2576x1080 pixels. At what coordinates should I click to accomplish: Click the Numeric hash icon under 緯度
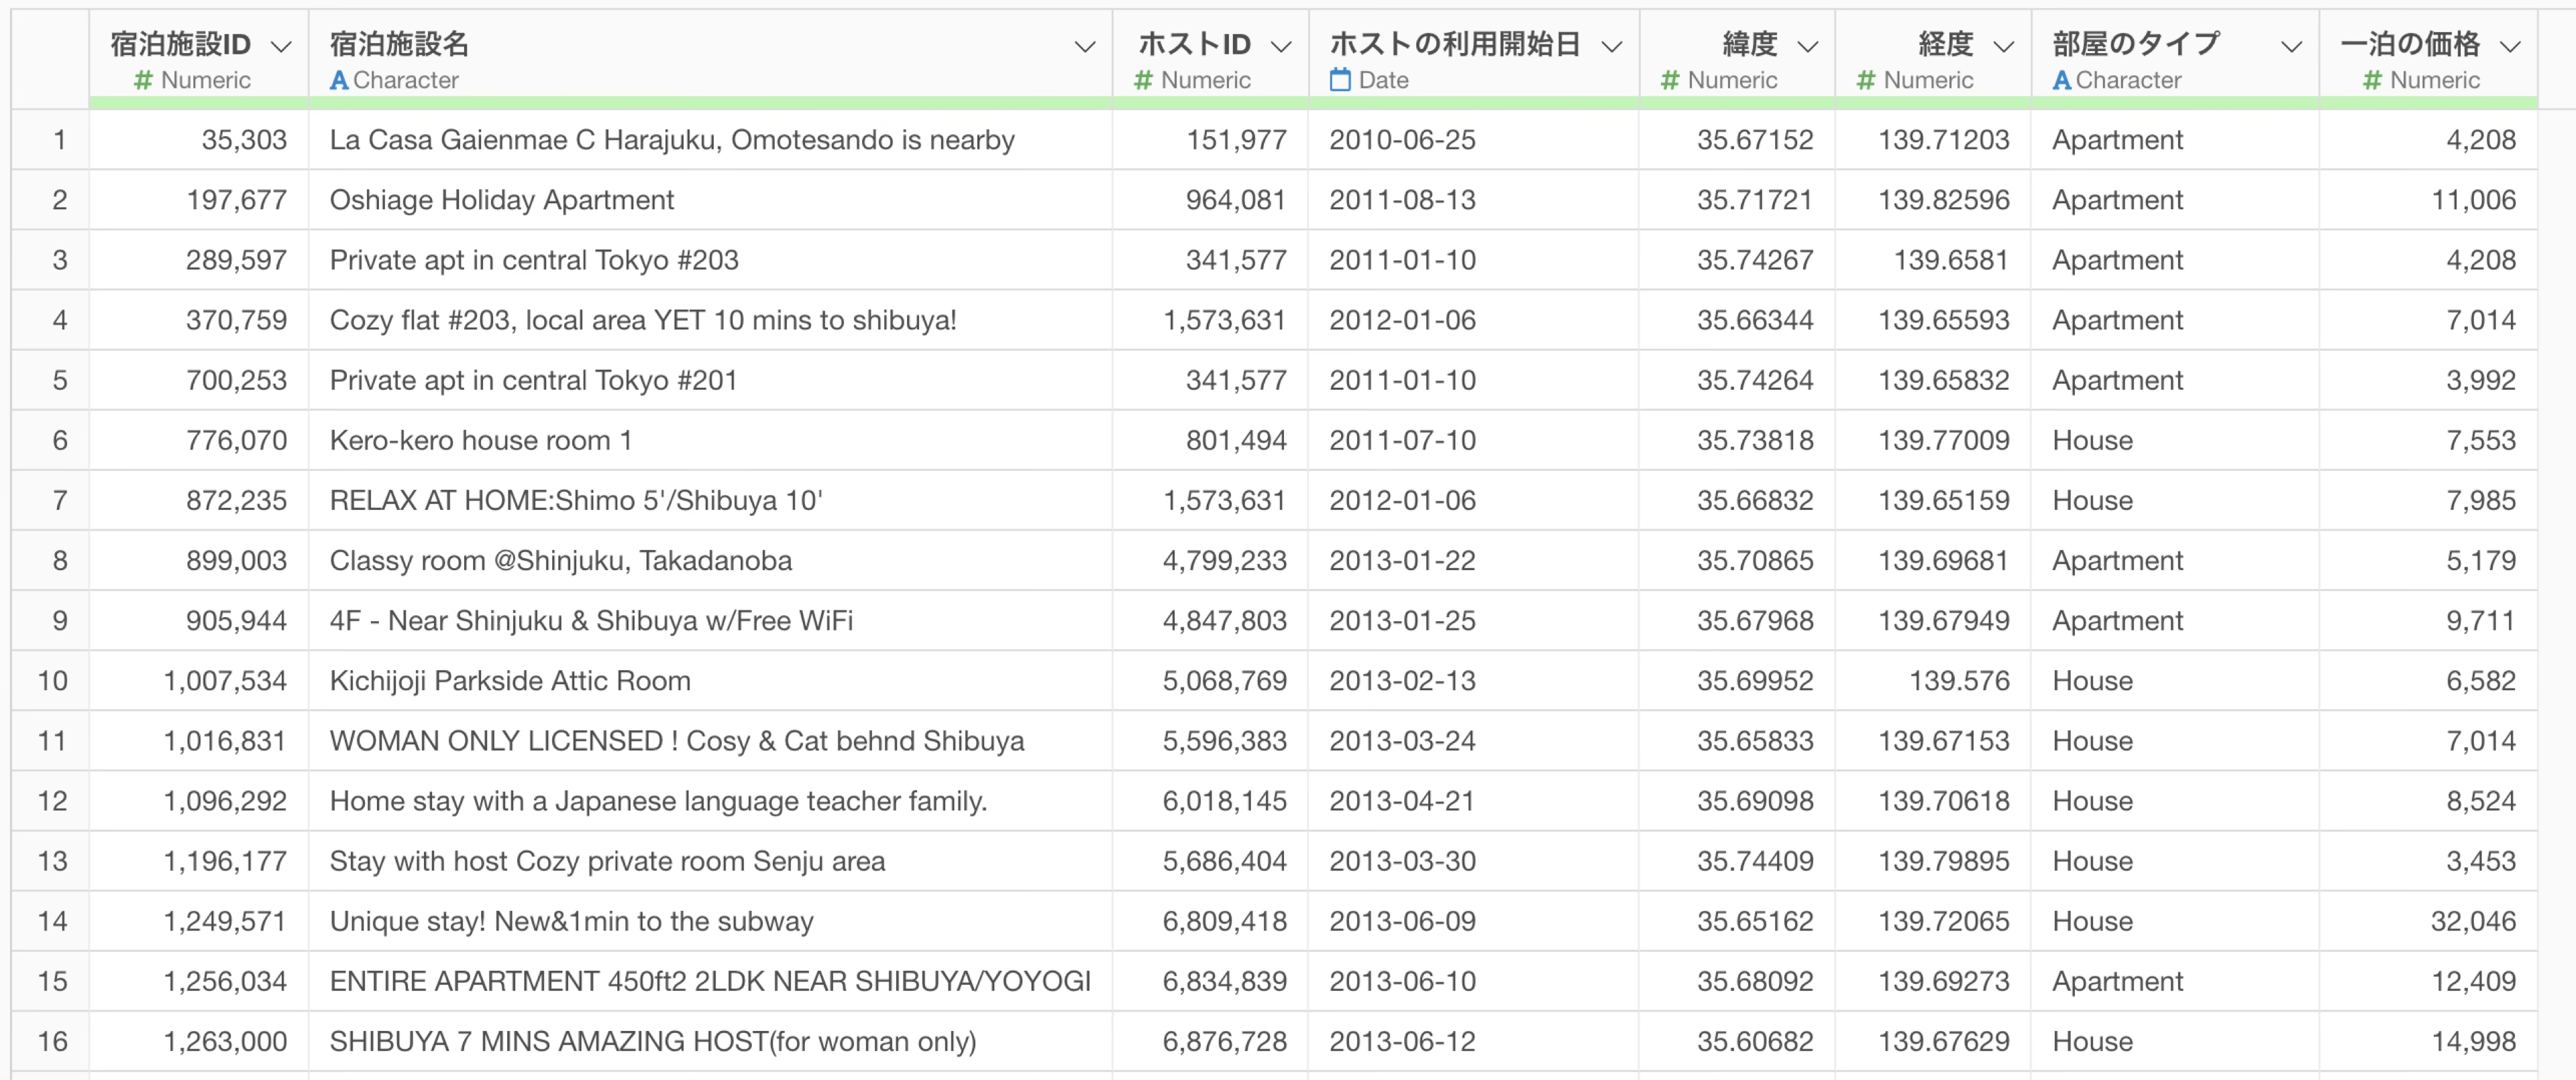(x=1669, y=80)
